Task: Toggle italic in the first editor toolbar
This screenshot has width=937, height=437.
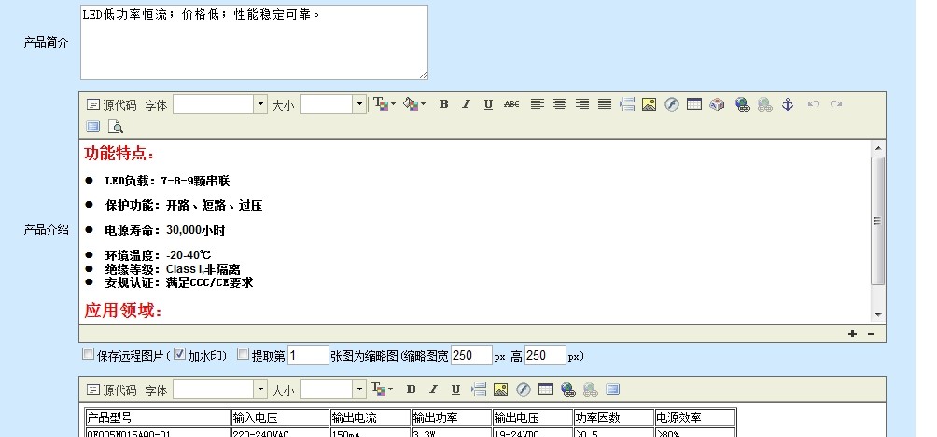Action: click(466, 104)
